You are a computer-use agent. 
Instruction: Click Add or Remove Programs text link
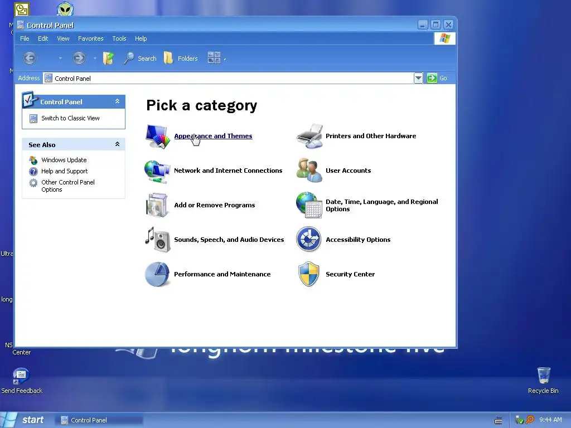(215, 205)
